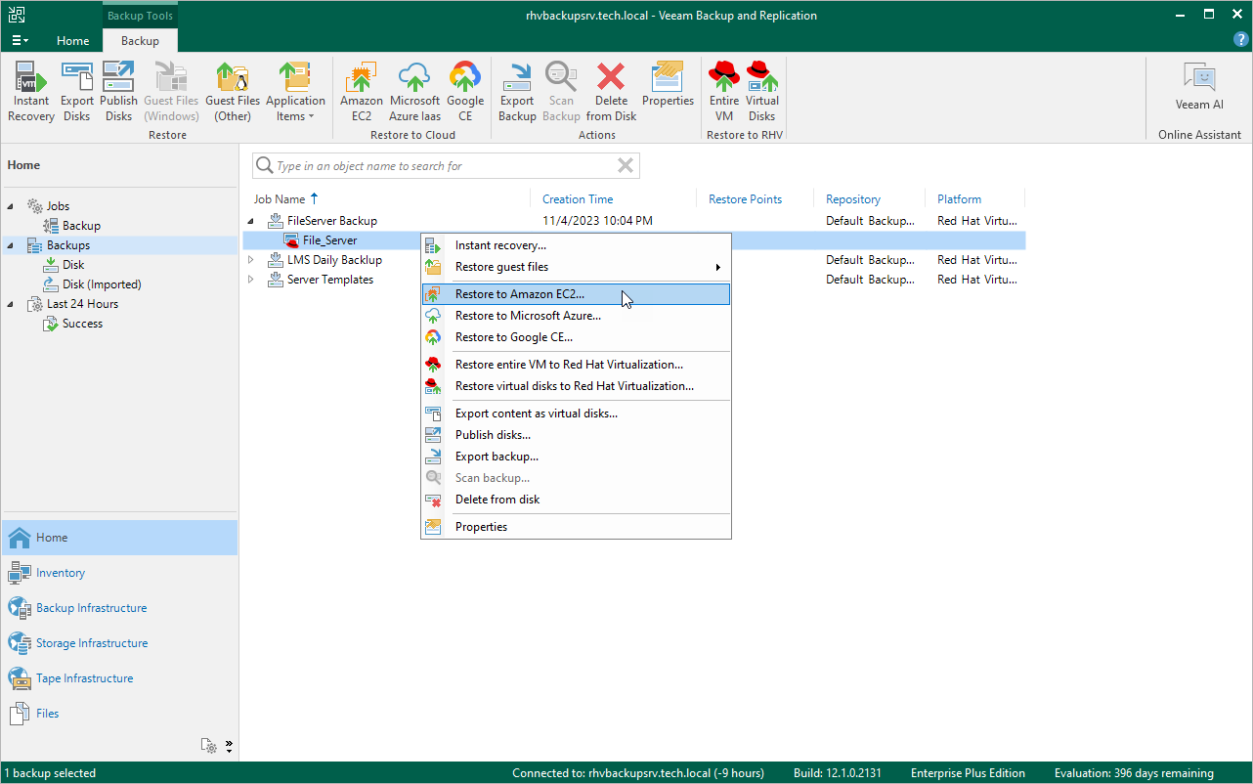The width and height of the screenshot is (1253, 784).
Task: Open the Application Items dropdown
Action: pyautogui.click(x=295, y=91)
